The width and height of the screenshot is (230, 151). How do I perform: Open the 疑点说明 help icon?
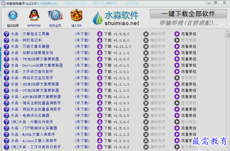click(x=13, y=15)
